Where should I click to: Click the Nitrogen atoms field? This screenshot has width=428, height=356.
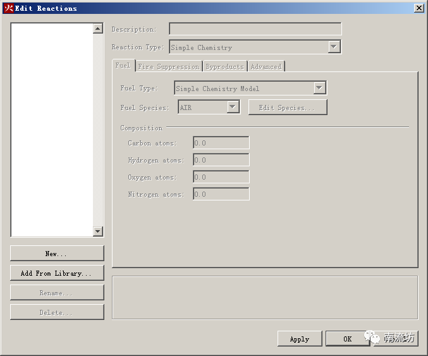221,194
